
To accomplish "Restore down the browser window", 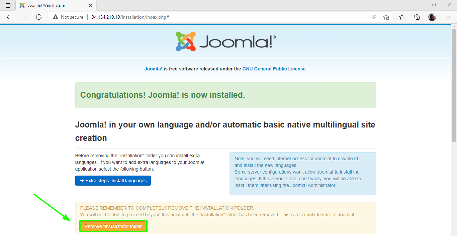I will (434, 5).
